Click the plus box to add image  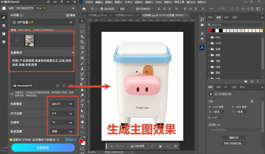coord(17,41)
